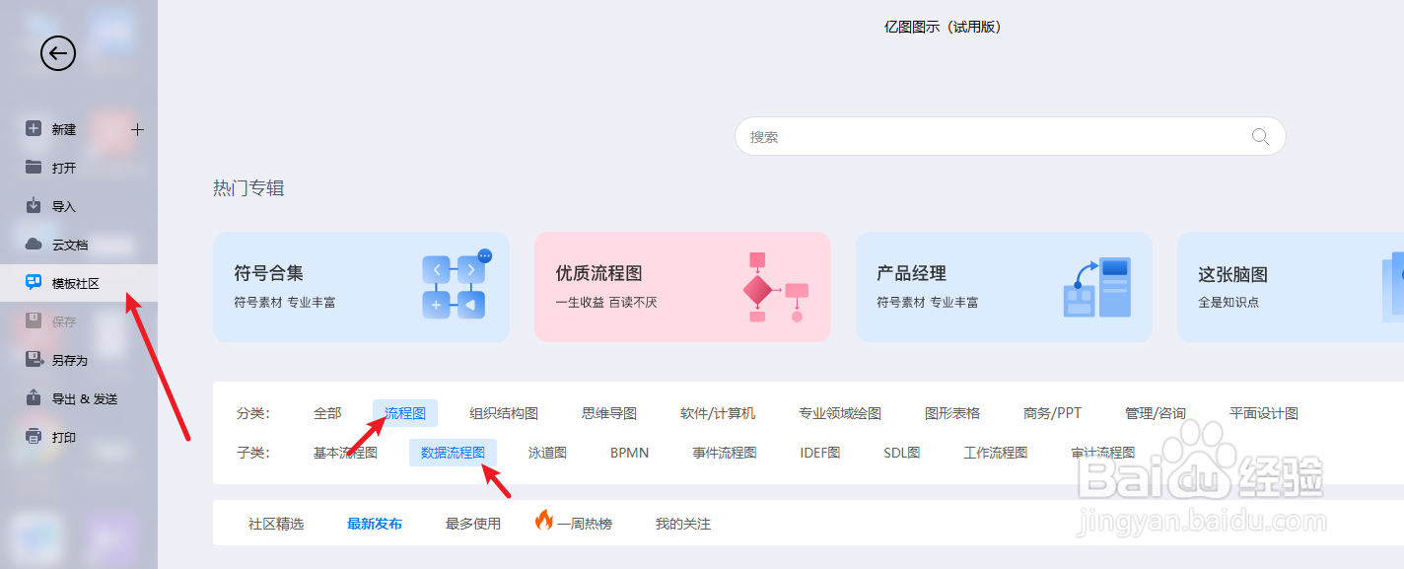
Task: Click the flame icon of 一周热榜
Action: pyautogui.click(x=544, y=521)
